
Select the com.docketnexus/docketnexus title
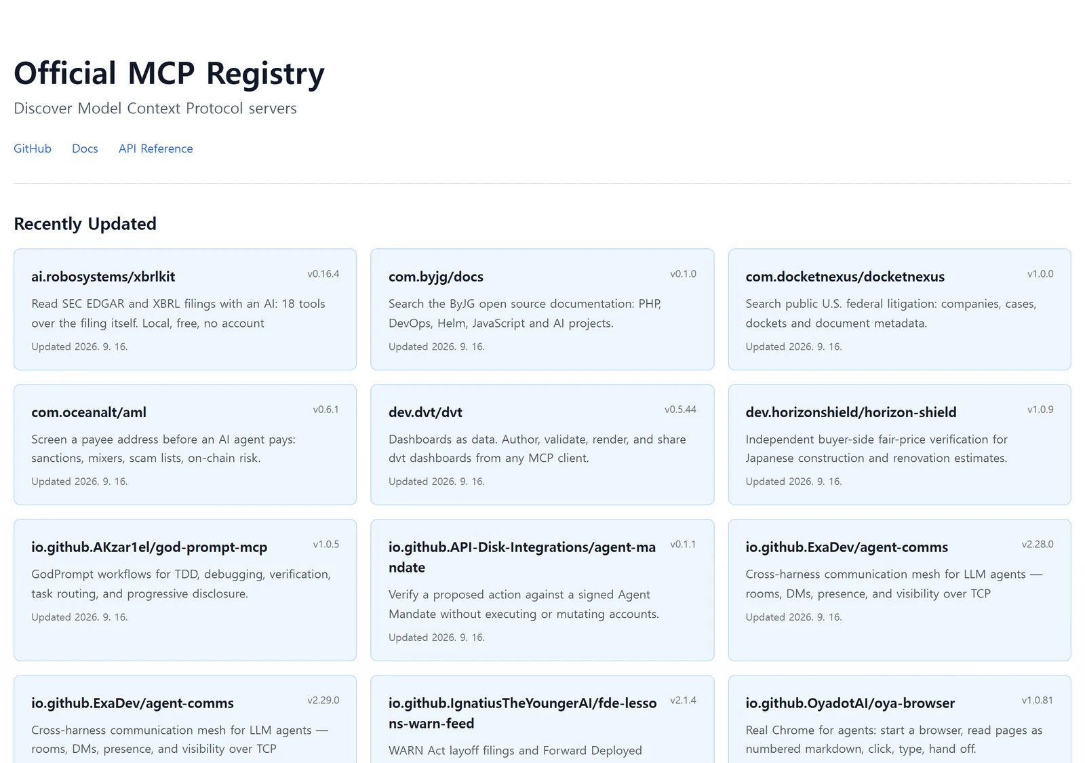pyautogui.click(x=845, y=277)
